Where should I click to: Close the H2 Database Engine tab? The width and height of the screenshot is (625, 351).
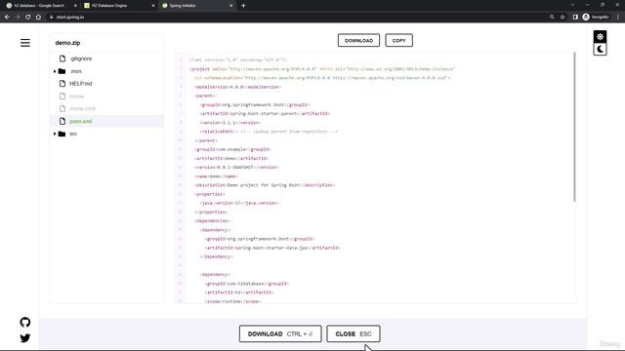[153, 6]
